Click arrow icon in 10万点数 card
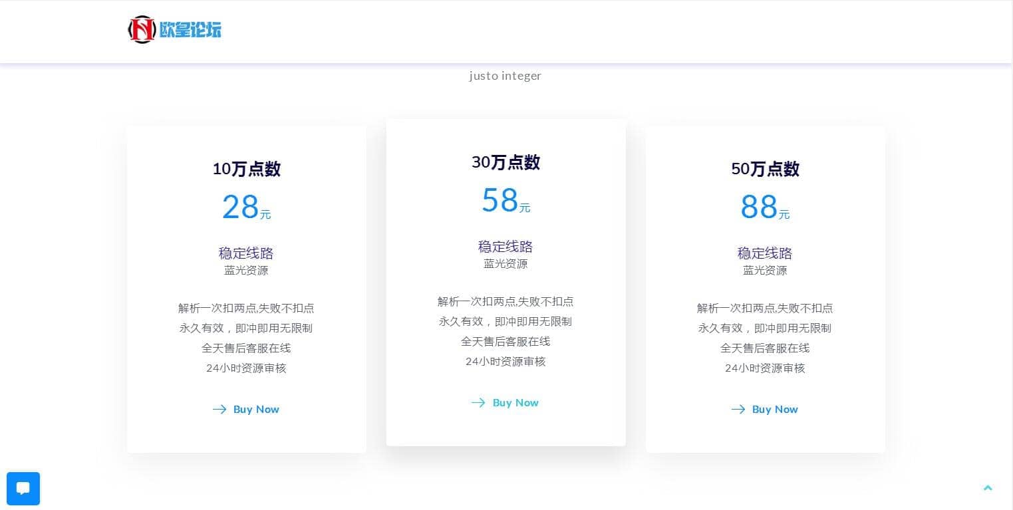The height and width of the screenshot is (510, 1013). (219, 409)
